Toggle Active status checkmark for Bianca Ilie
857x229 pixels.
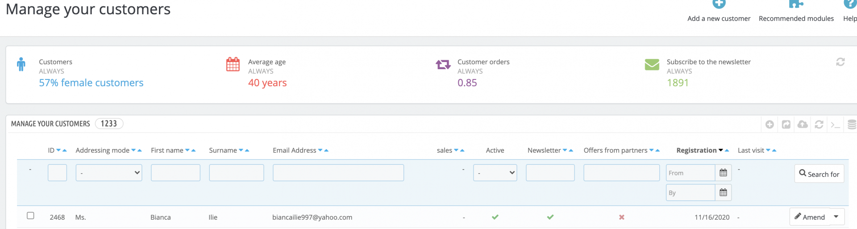[495, 217]
